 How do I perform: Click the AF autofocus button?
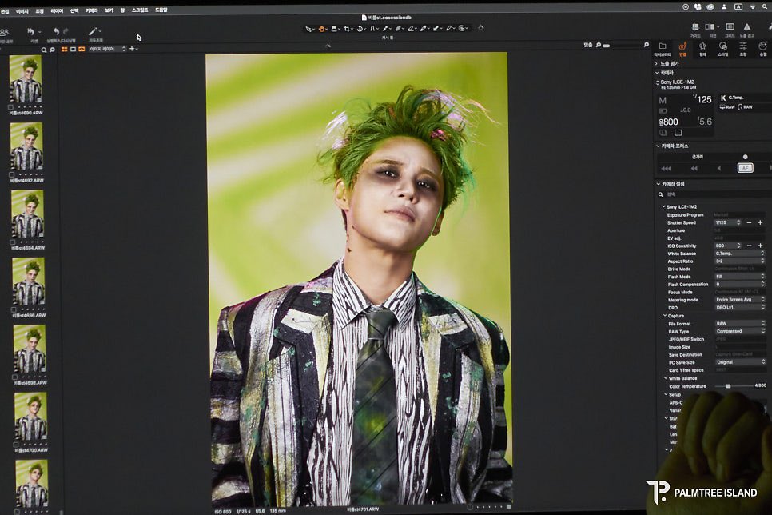point(745,168)
